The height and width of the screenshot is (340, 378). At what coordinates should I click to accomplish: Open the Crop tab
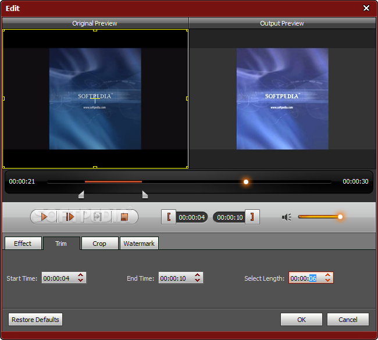click(x=99, y=244)
